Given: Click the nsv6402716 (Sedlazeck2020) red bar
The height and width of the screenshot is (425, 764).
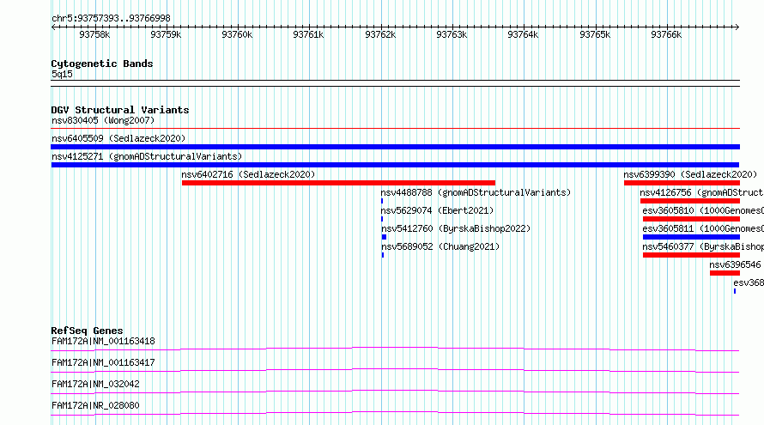Looking at the screenshot, I should (338, 183).
